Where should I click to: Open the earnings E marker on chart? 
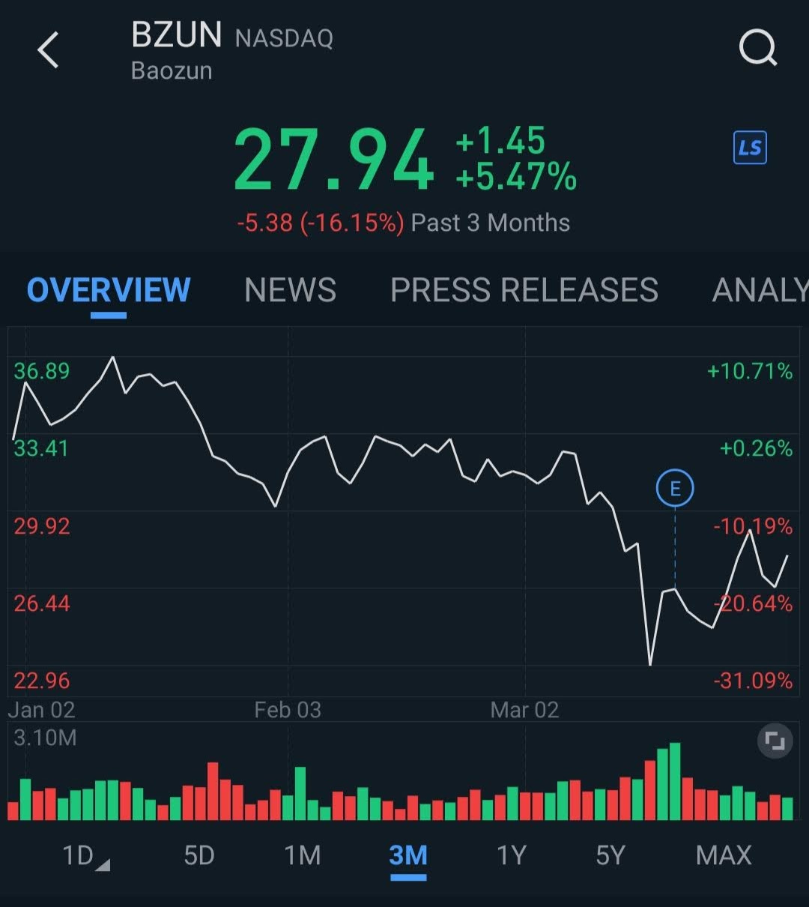tap(675, 489)
